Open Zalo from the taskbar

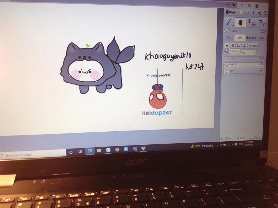point(108,150)
